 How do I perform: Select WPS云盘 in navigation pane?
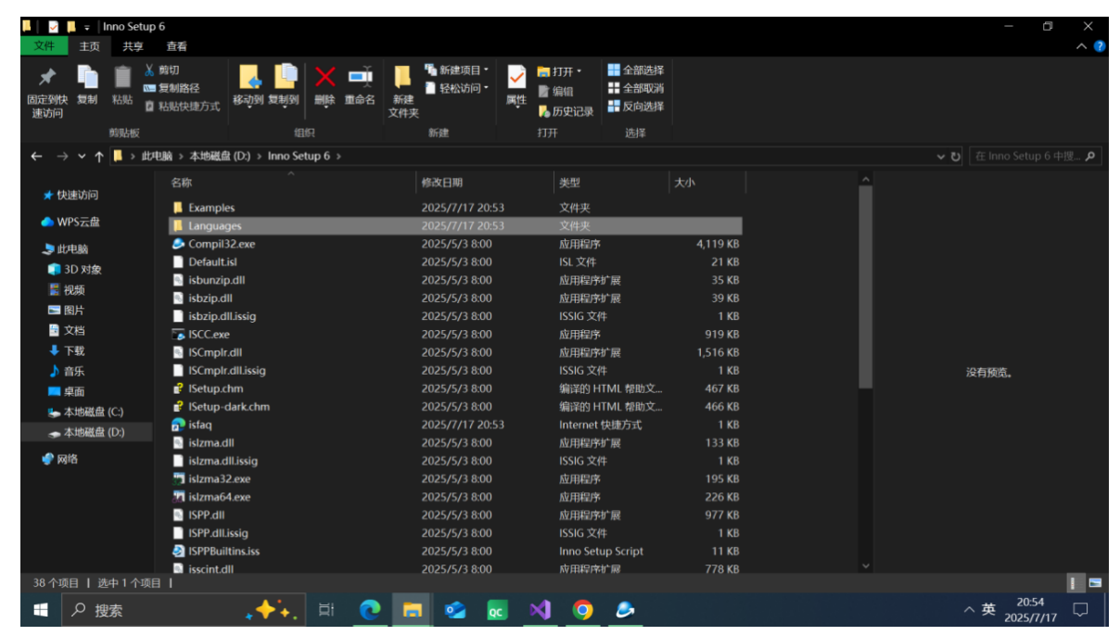[x=78, y=223]
